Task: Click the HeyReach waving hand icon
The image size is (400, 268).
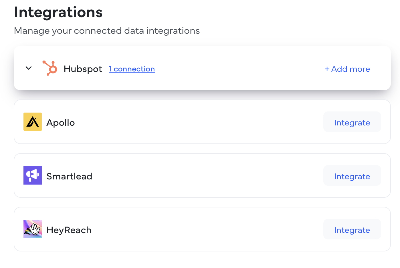Action: (x=33, y=229)
